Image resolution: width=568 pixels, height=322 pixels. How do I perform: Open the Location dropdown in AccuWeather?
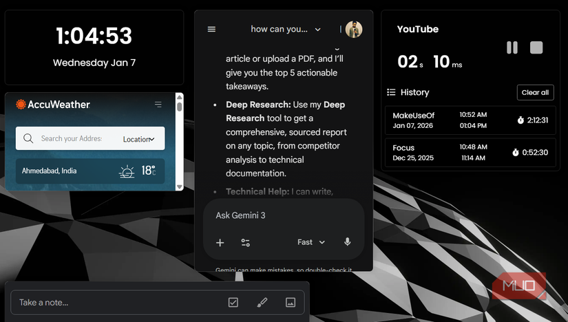[x=139, y=139]
